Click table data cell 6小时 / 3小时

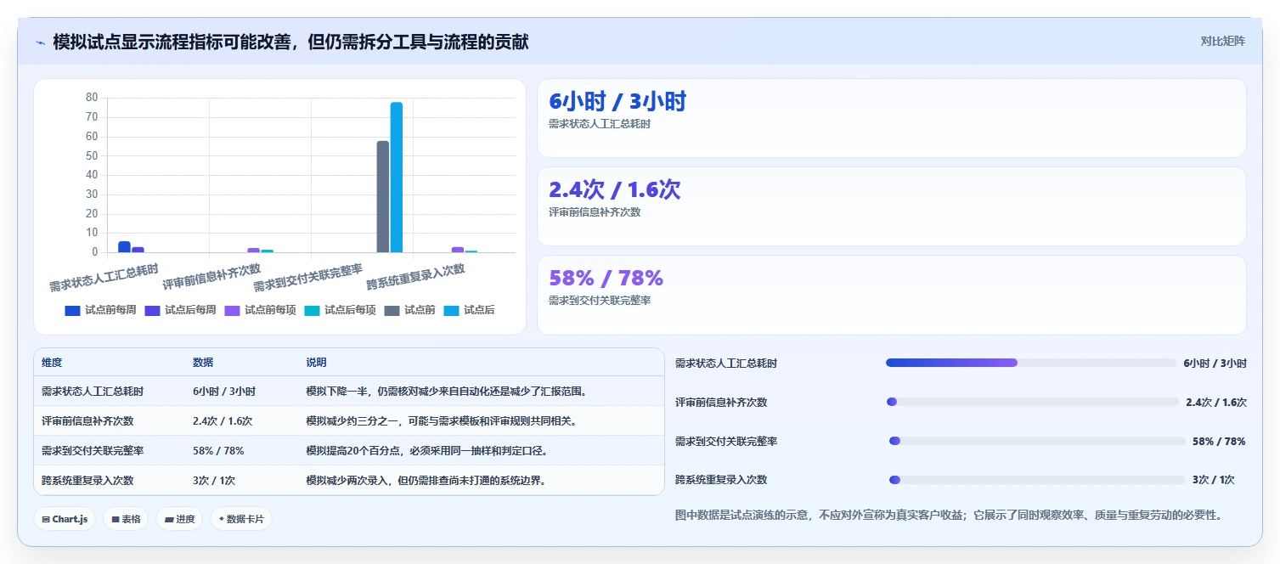224,392
